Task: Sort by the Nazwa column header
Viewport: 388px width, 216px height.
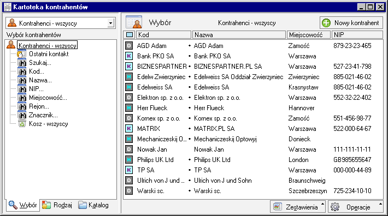Action: click(x=239, y=35)
